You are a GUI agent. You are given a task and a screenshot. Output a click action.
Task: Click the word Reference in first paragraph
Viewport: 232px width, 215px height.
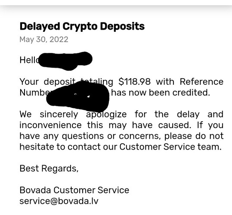click(201, 82)
